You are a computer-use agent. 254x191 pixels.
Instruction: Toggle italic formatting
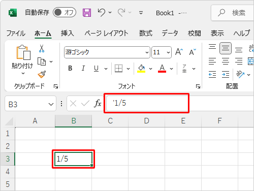tap(83, 69)
